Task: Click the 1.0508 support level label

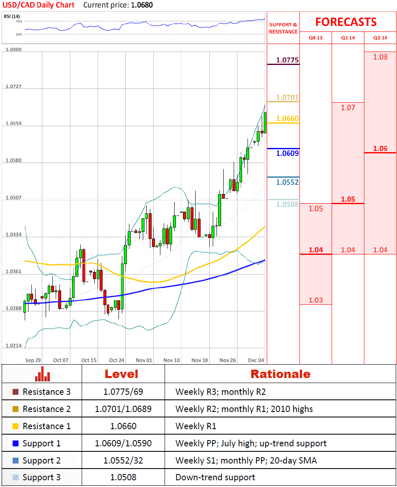Action: (287, 205)
